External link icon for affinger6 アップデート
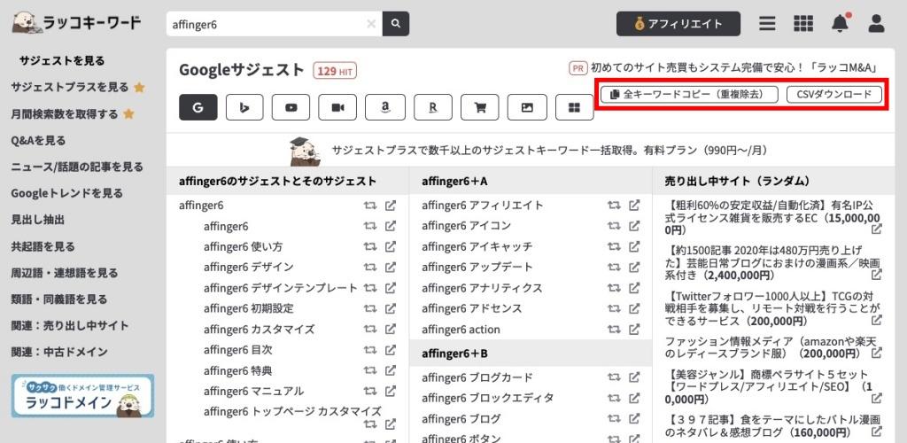The image size is (907, 443). 634,267
